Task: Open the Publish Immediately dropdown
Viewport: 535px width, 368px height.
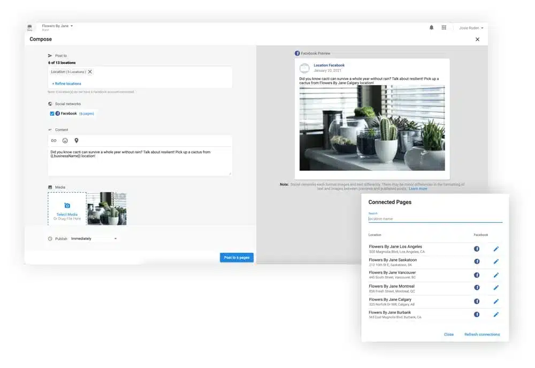Action: pos(94,238)
